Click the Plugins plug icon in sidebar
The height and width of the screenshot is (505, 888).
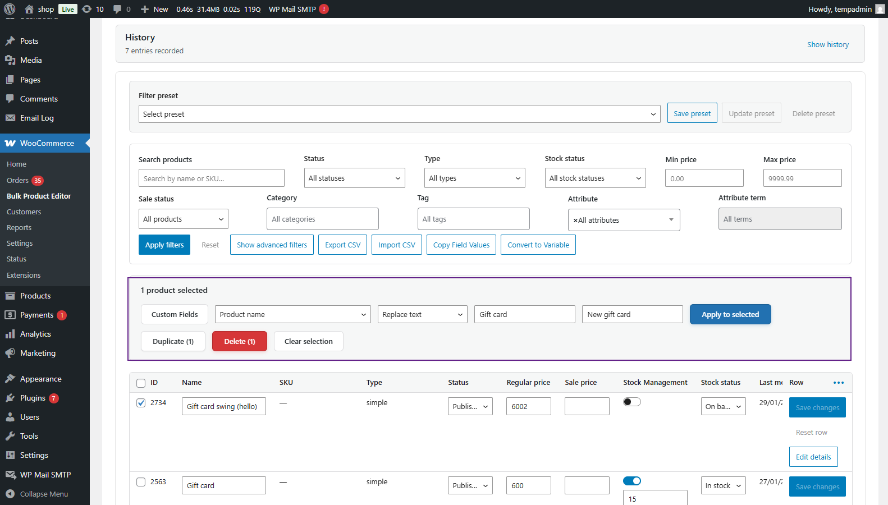pyautogui.click(x=10, y=398)
